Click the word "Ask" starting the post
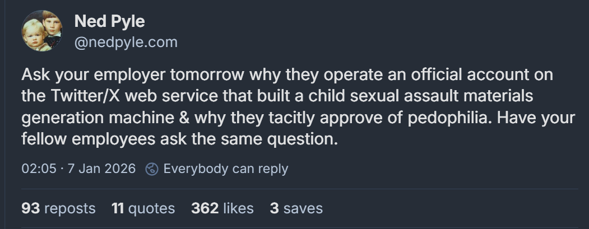 pos(35,75)
